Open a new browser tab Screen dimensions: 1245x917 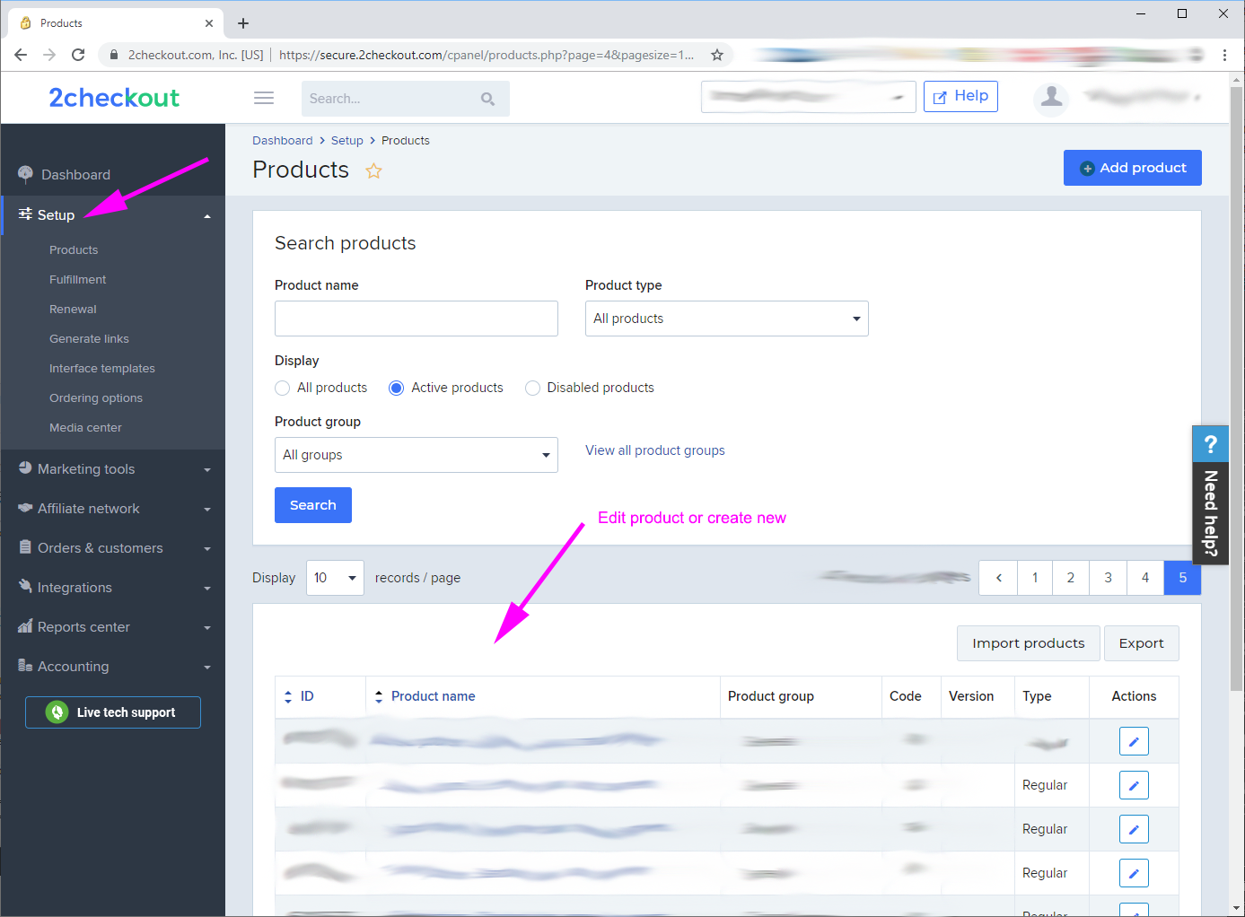click(243, 23)
